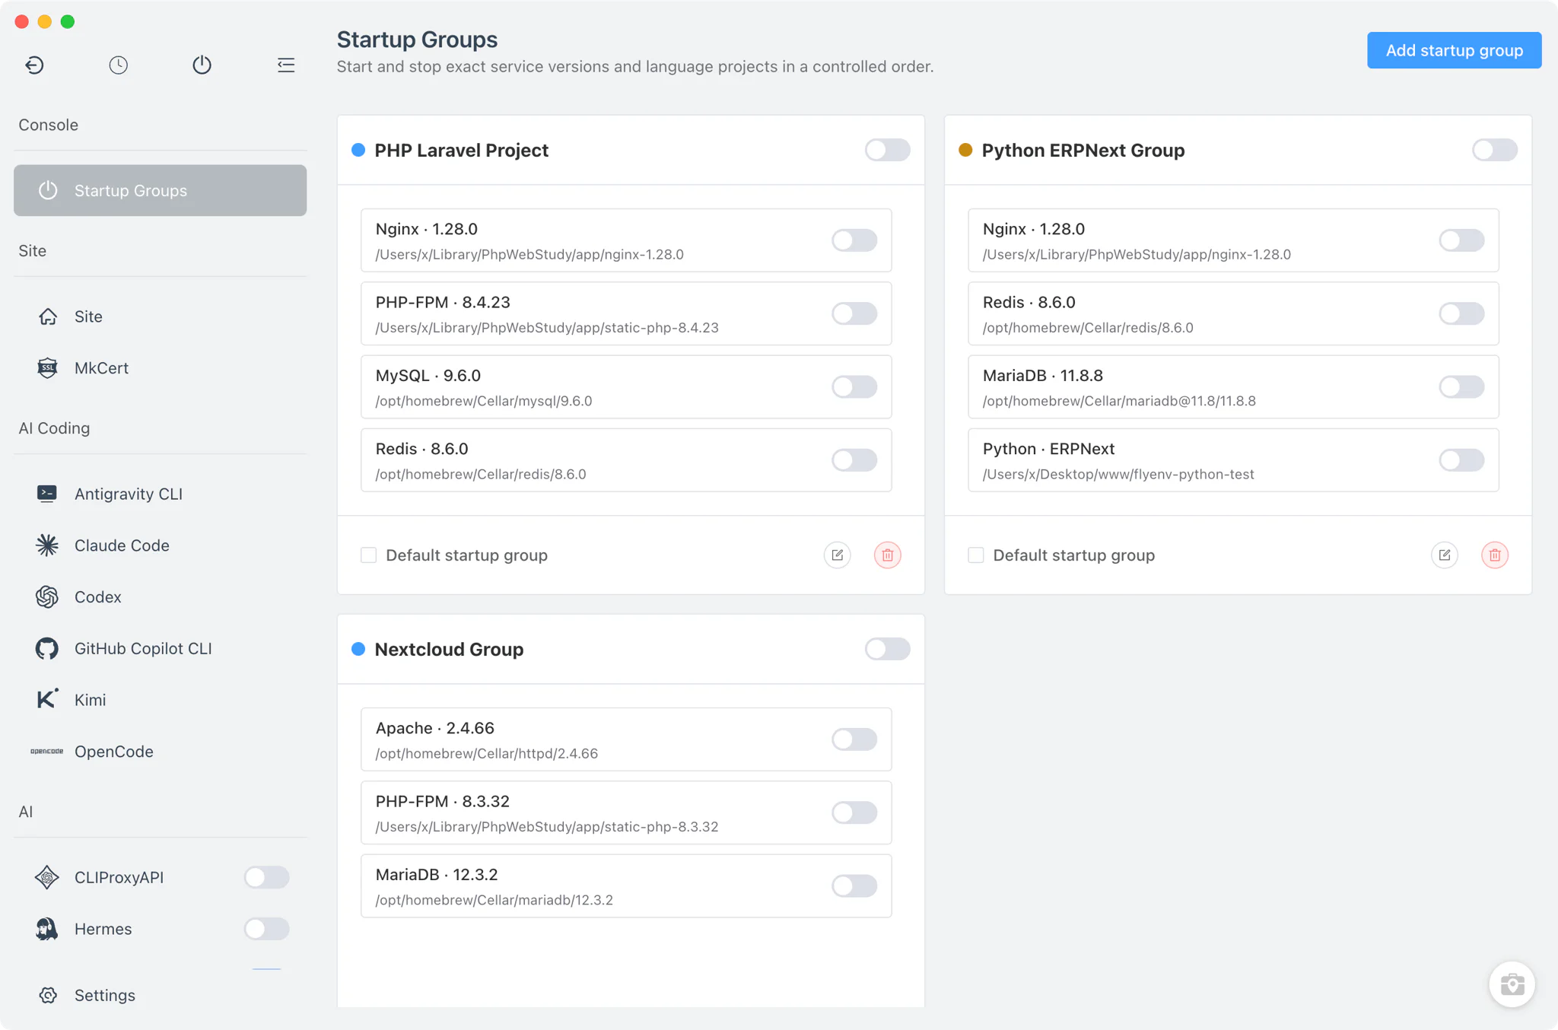The image size is (1558, 1030).
Task: Click the floating camera screenshot button
Action: click(1512, 984)
